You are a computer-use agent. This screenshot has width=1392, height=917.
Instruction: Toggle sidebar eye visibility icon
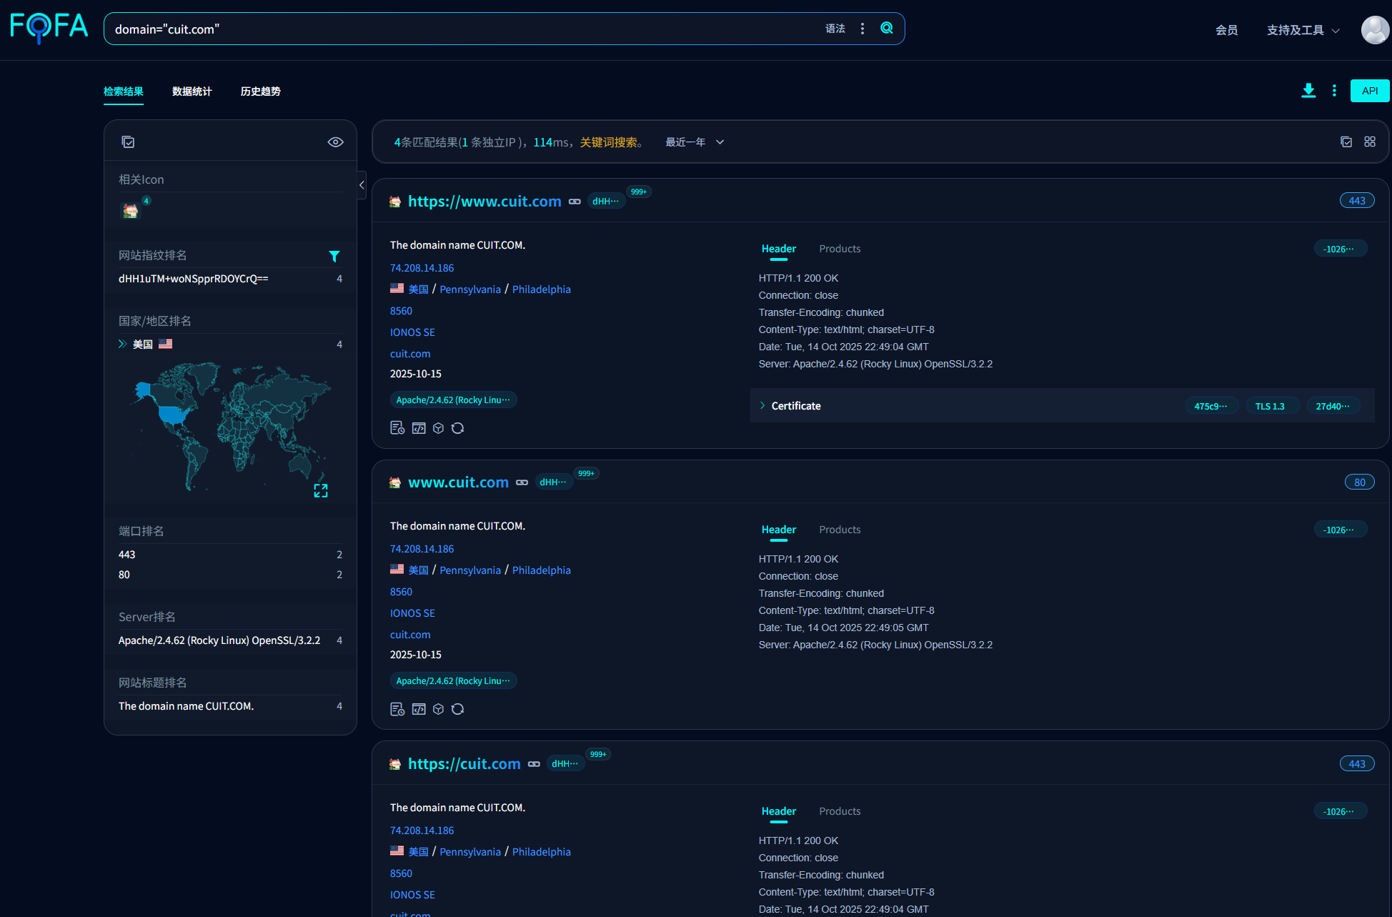[x=335, y=142]
